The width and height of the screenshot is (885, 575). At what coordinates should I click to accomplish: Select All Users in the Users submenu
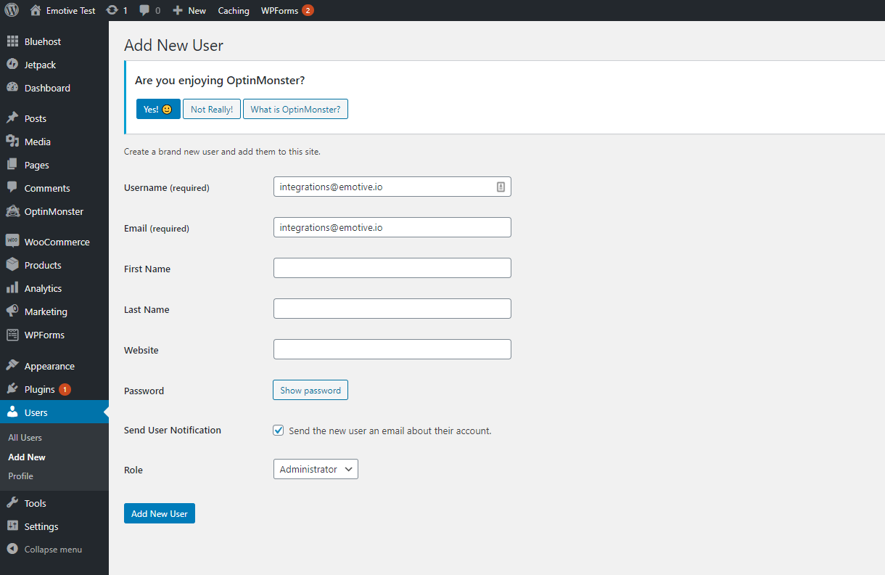click(25, 437)
